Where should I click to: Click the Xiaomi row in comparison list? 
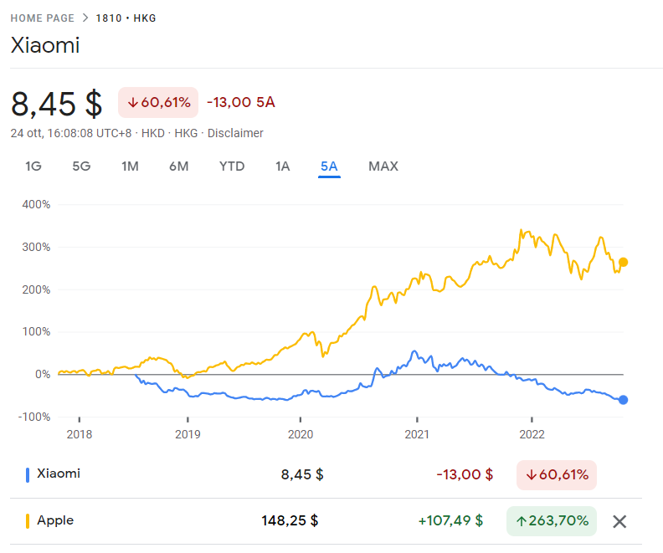[326, 474]
